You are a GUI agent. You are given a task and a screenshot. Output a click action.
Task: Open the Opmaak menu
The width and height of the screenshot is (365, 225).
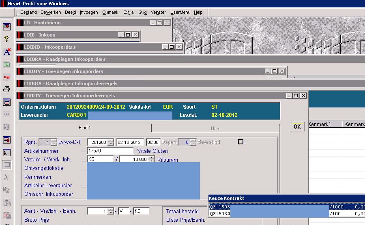110,12
